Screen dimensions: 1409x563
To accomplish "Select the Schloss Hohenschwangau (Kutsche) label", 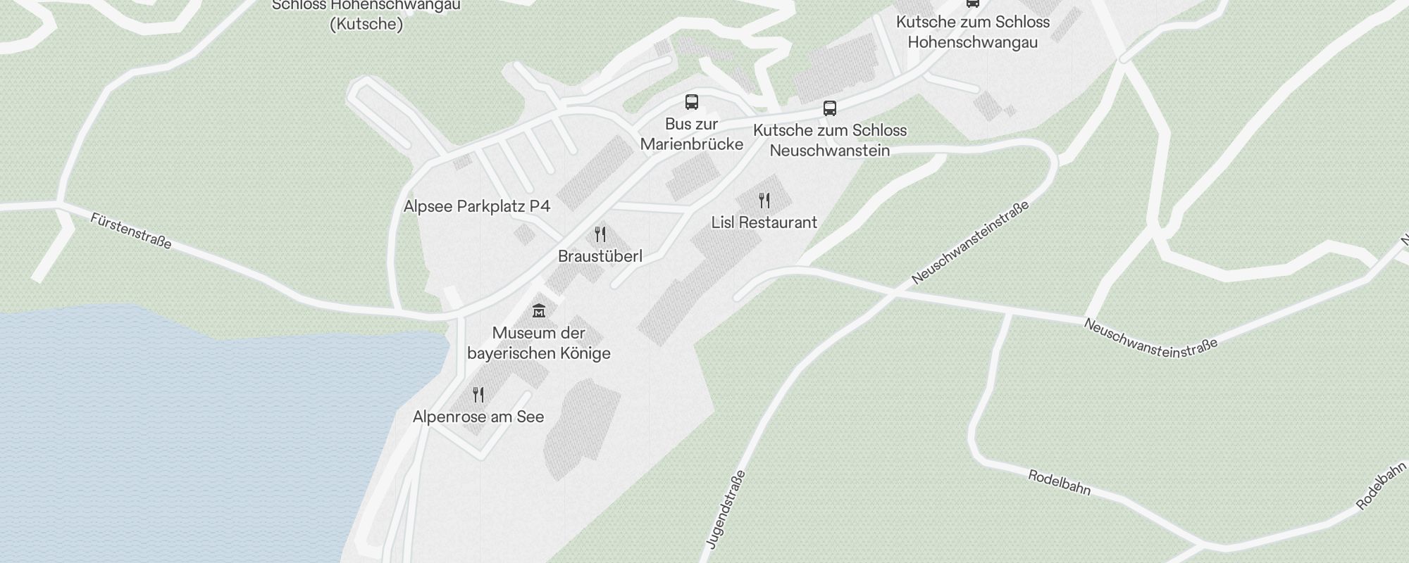I will tap(366, 14).
